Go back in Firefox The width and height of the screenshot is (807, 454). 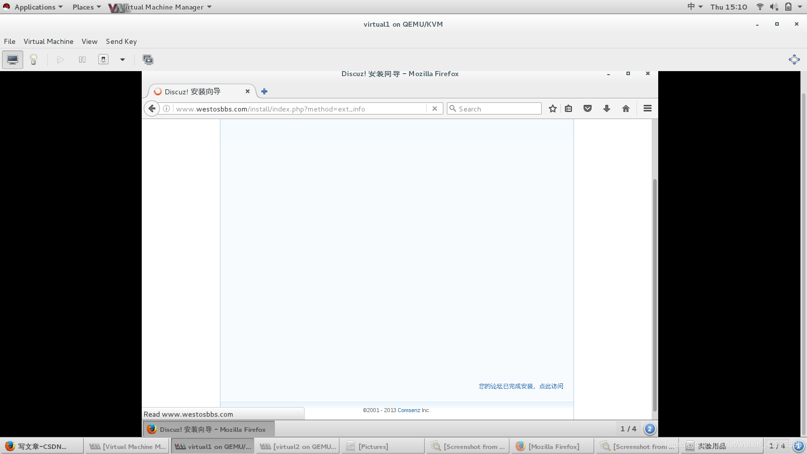click(152, 108)
